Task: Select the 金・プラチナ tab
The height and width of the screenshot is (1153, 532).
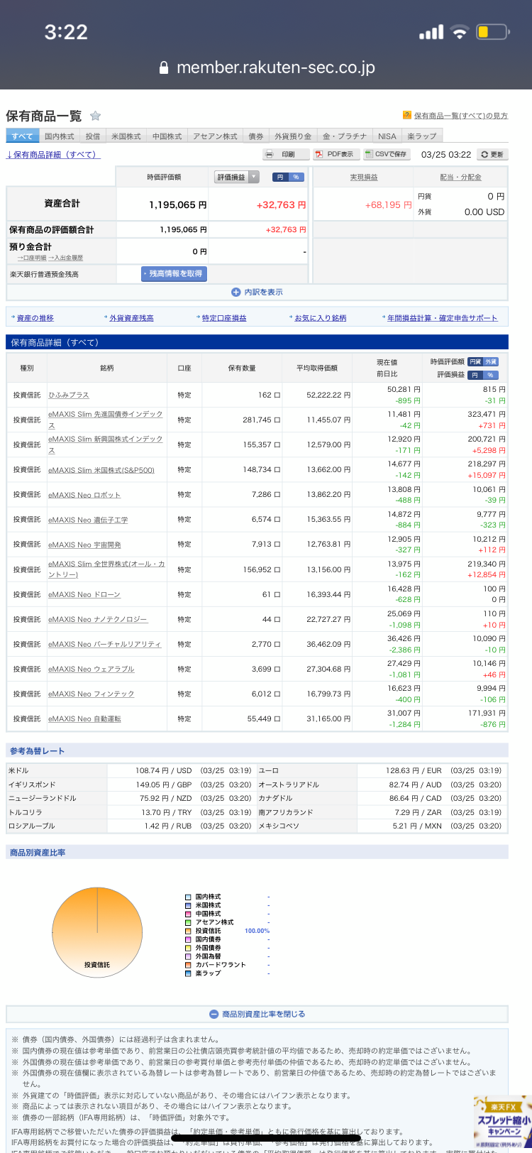Action: (x=344, y=136)
